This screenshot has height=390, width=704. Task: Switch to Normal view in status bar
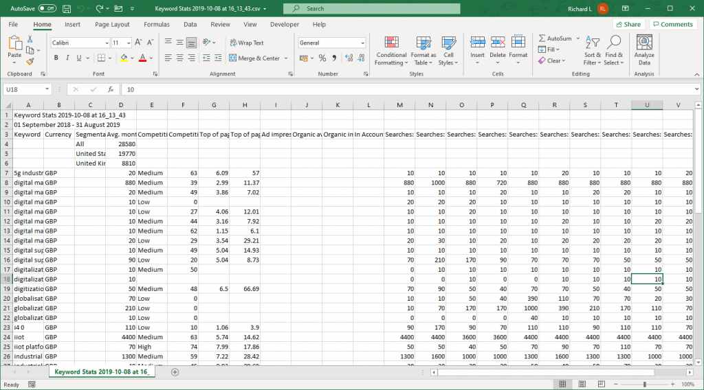click(562, 385)
